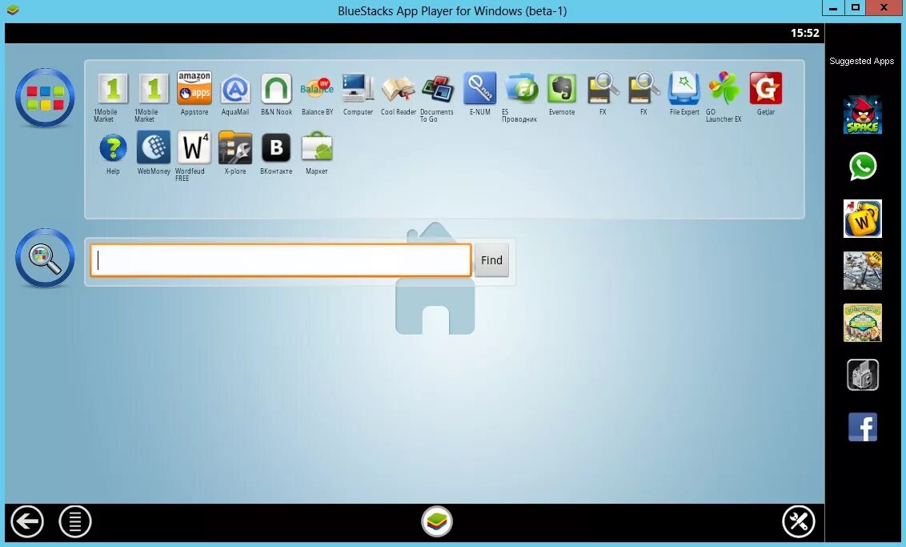Open ES Проводник file explorer
This screenshot has height=547, width=906.
520,88
